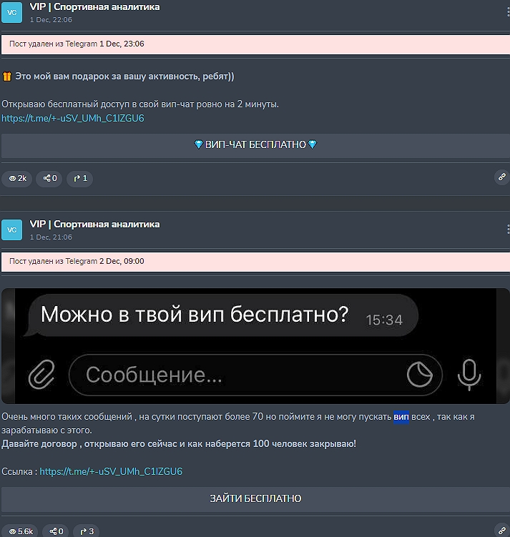Copy link icon of the 21:06 post
Image resolution: width=510 pixels, height=537 pixels.
coord(502,531)
